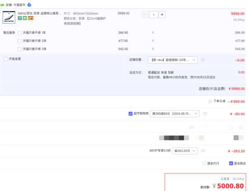Screen dimensions: 249x191
Task: Click the 总重量: 36.84kg text
Action: click(x=232, y=179)
